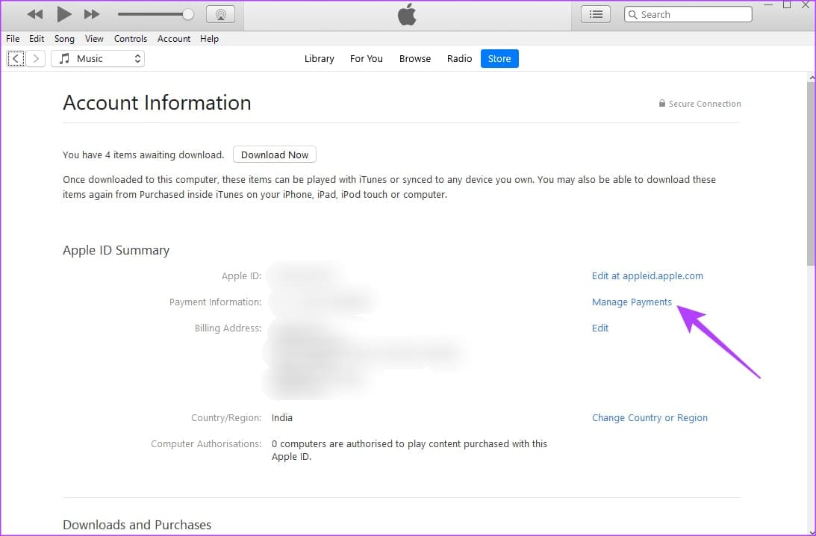Open the AirPlay output icon
The image size is (816, 536).
(x=221, y=14)
